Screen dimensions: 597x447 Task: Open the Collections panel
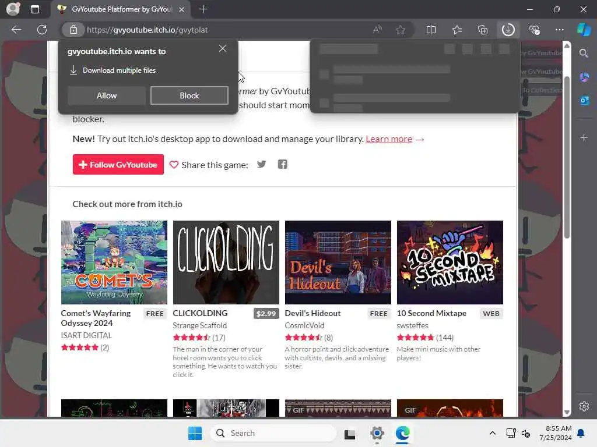tap(482, 30)
